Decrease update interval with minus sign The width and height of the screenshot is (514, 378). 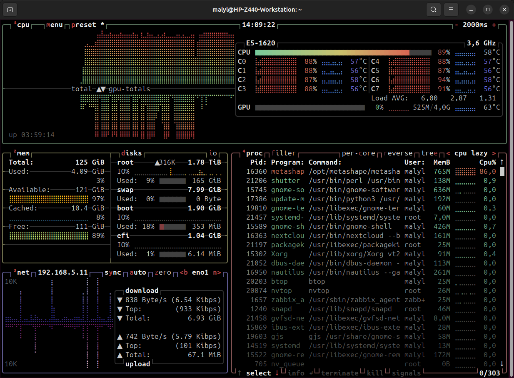point(457,25)
